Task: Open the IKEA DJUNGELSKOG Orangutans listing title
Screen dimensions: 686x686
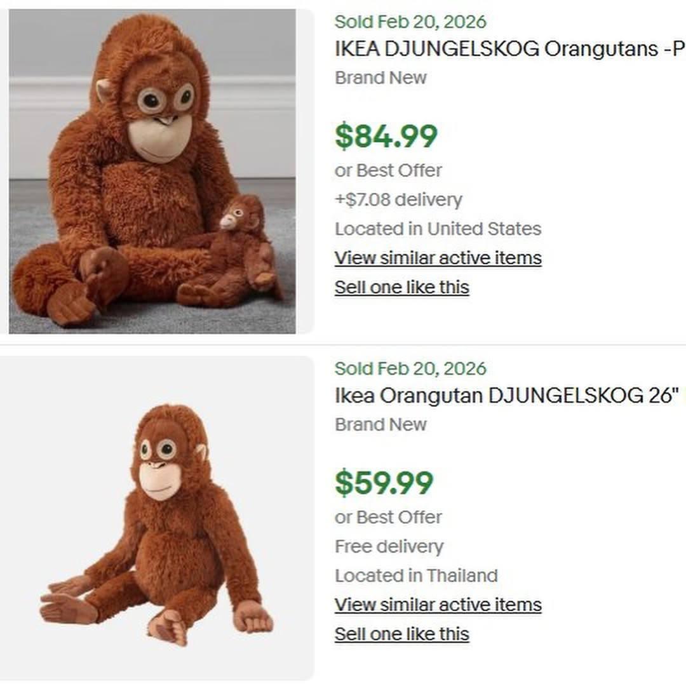Action: pyautogui.click(x=509, y=49)
